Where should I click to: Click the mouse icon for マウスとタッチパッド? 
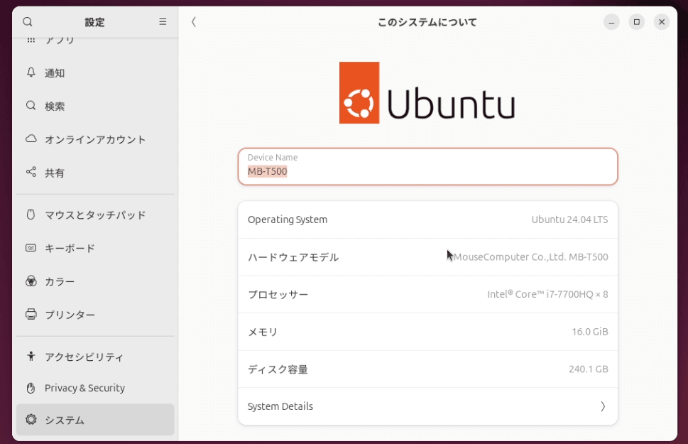[x=31, y=215]
